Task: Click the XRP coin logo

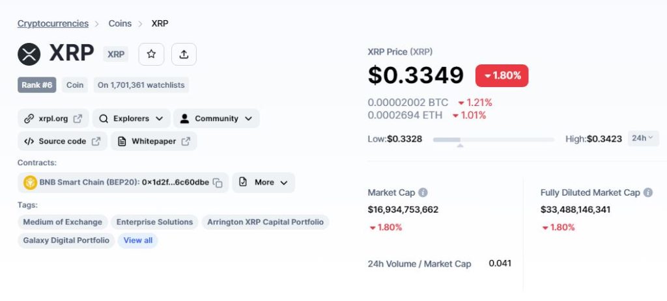Action: (x=29, y=55)
